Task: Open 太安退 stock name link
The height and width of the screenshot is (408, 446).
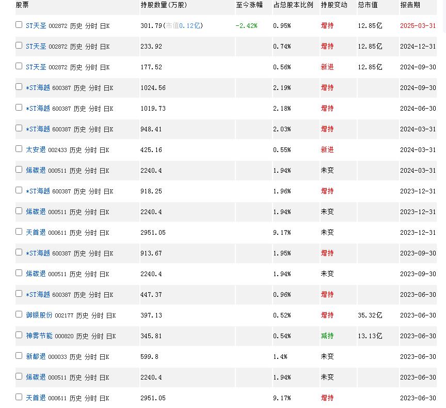Action: (x=36, y=150)
